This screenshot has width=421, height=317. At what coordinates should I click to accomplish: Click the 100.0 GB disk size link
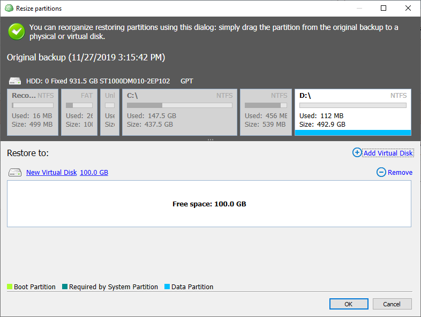pos(94,173)
